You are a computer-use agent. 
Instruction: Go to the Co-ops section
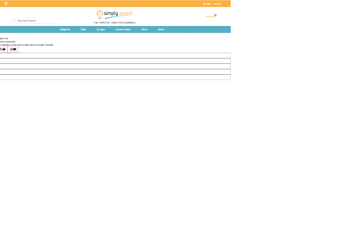coord(101,29)
